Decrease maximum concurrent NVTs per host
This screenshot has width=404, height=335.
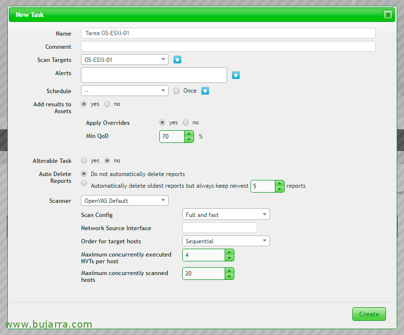click(x=230, y=258)
